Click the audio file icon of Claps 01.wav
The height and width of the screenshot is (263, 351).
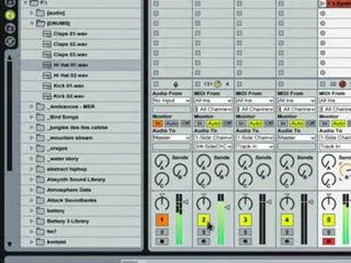[47, 34]
